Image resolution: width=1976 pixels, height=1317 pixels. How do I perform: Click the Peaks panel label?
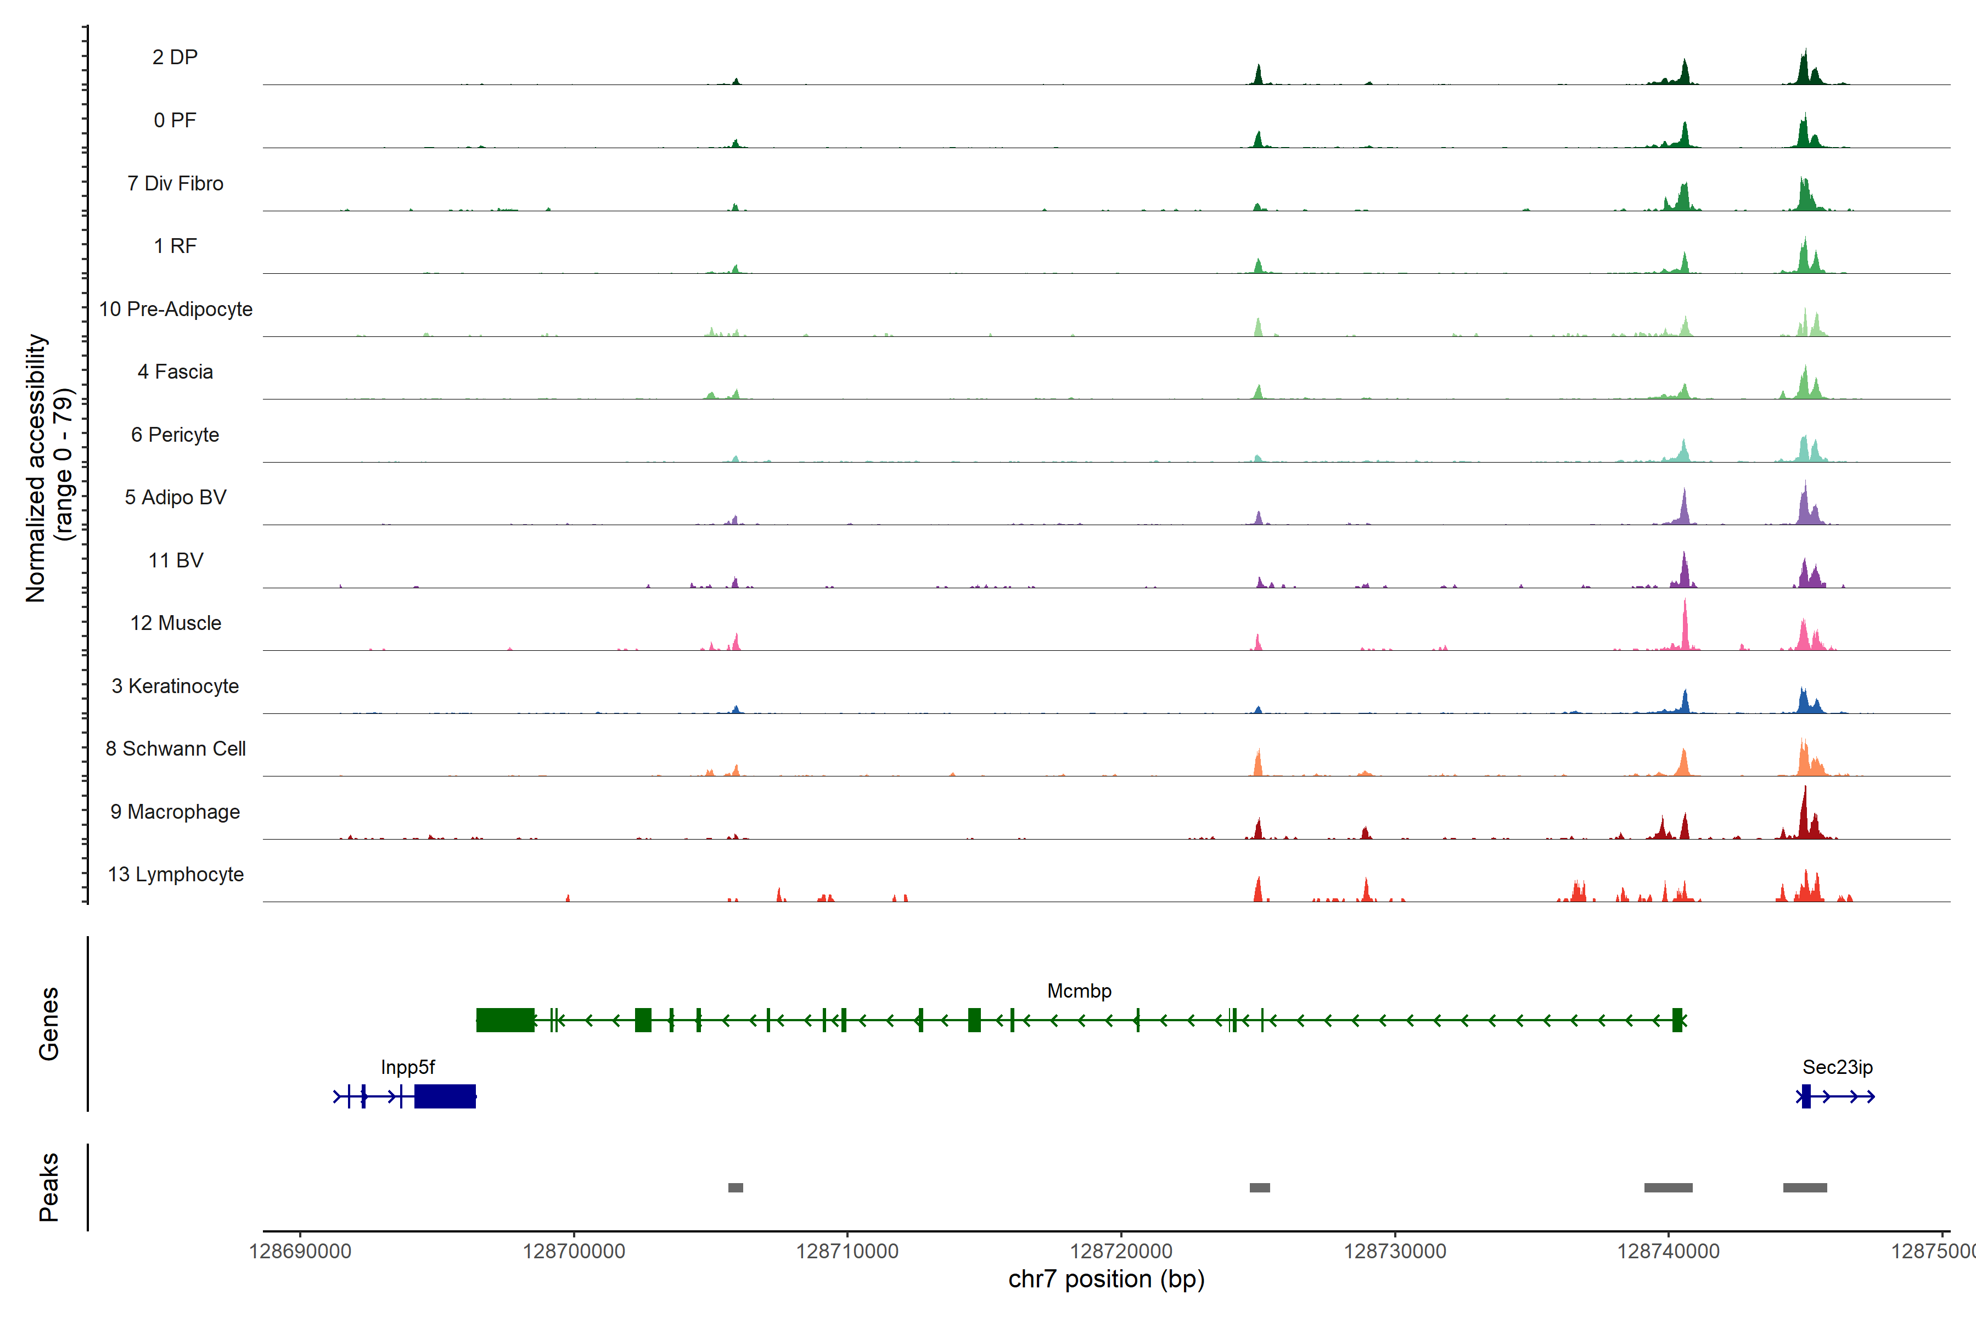coord(49,1187)
